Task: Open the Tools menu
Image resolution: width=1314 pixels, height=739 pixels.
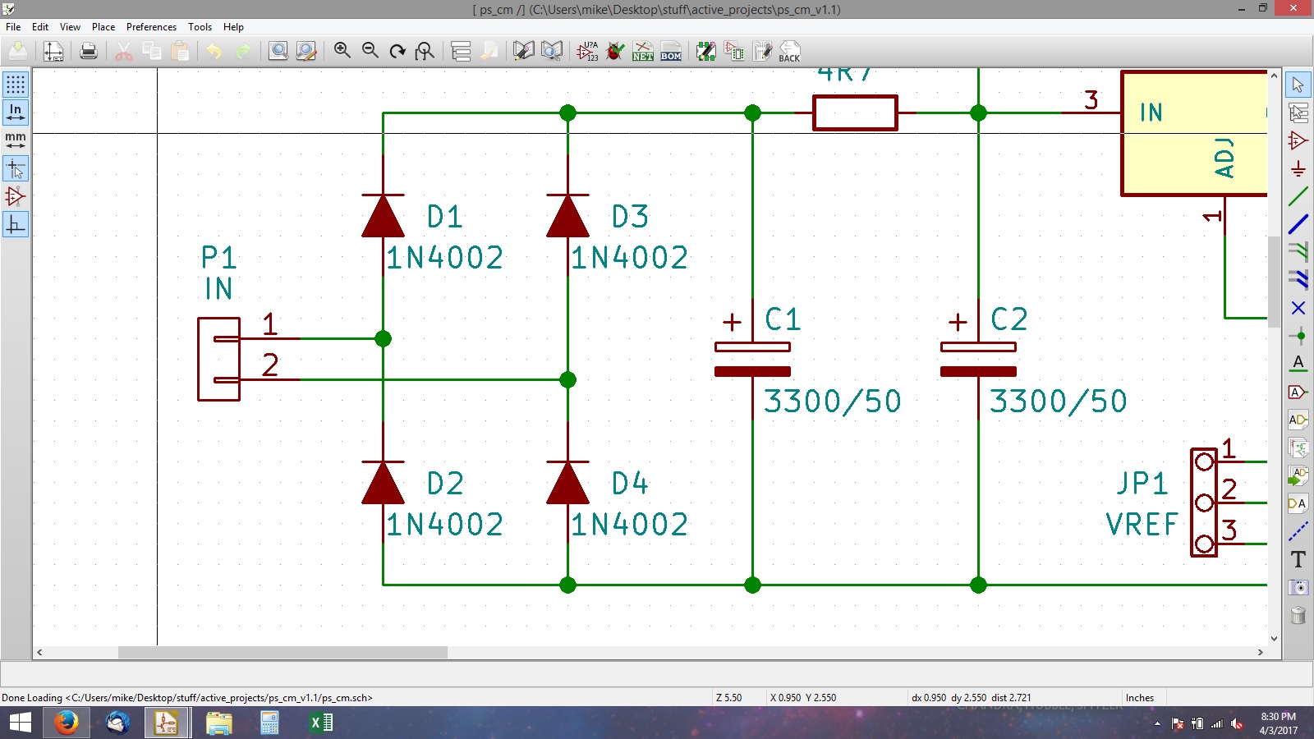Action: click(x=200, y=27)
